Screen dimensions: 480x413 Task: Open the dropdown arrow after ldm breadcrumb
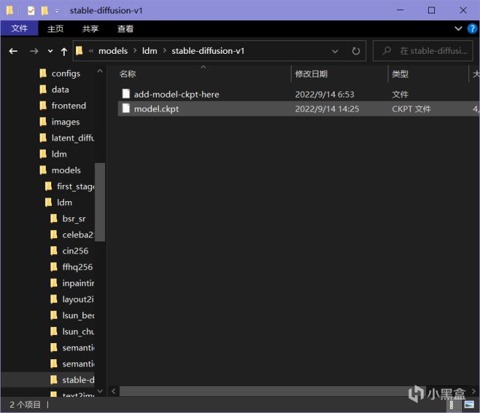(164, 50)
